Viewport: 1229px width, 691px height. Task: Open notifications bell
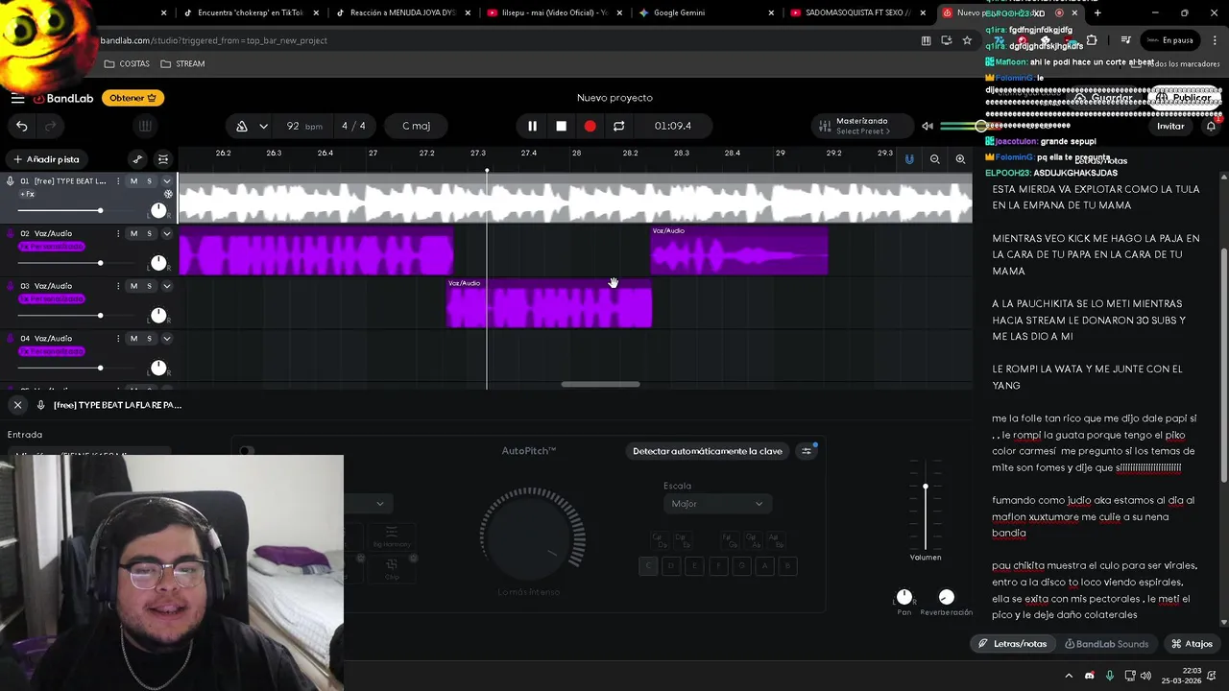(x=1211, y=126)
